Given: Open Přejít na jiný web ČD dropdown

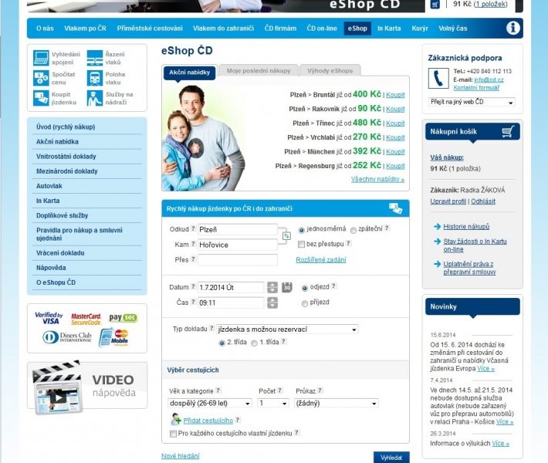Looking at the screenshot, I should coord(472,102).
